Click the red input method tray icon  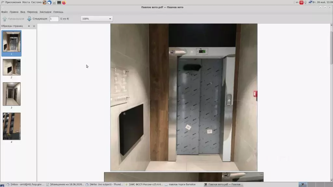click(301, 2)
